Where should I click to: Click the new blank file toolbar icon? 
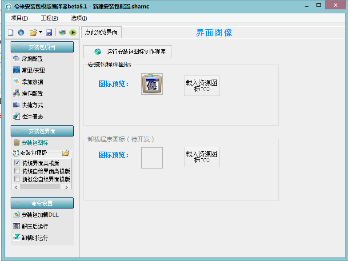pos(11,32)
